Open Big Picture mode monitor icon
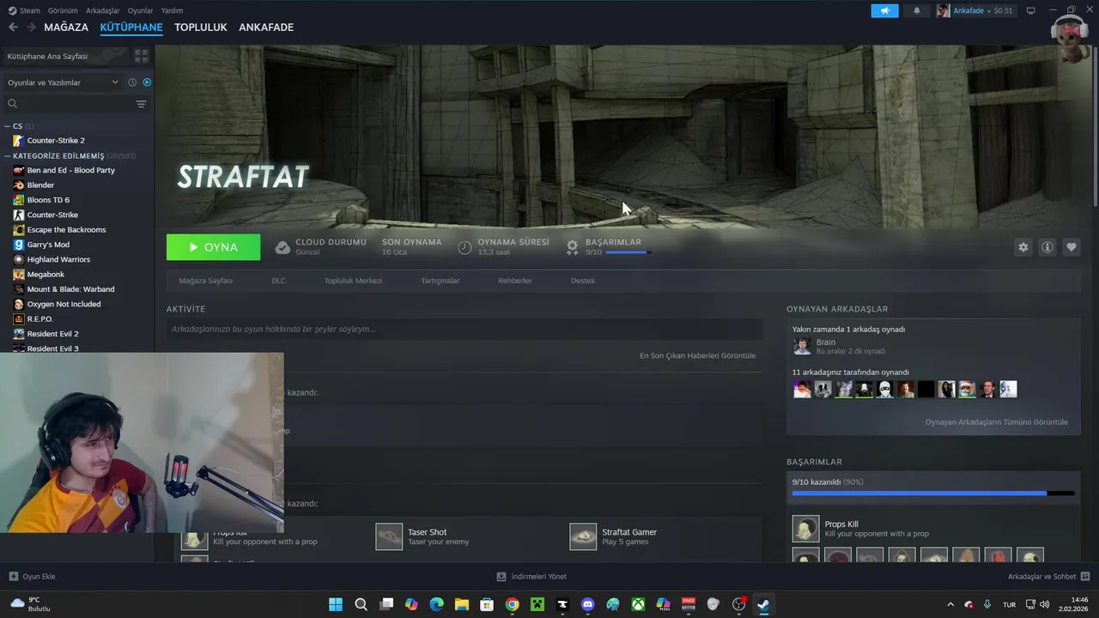 (1031, 10)
